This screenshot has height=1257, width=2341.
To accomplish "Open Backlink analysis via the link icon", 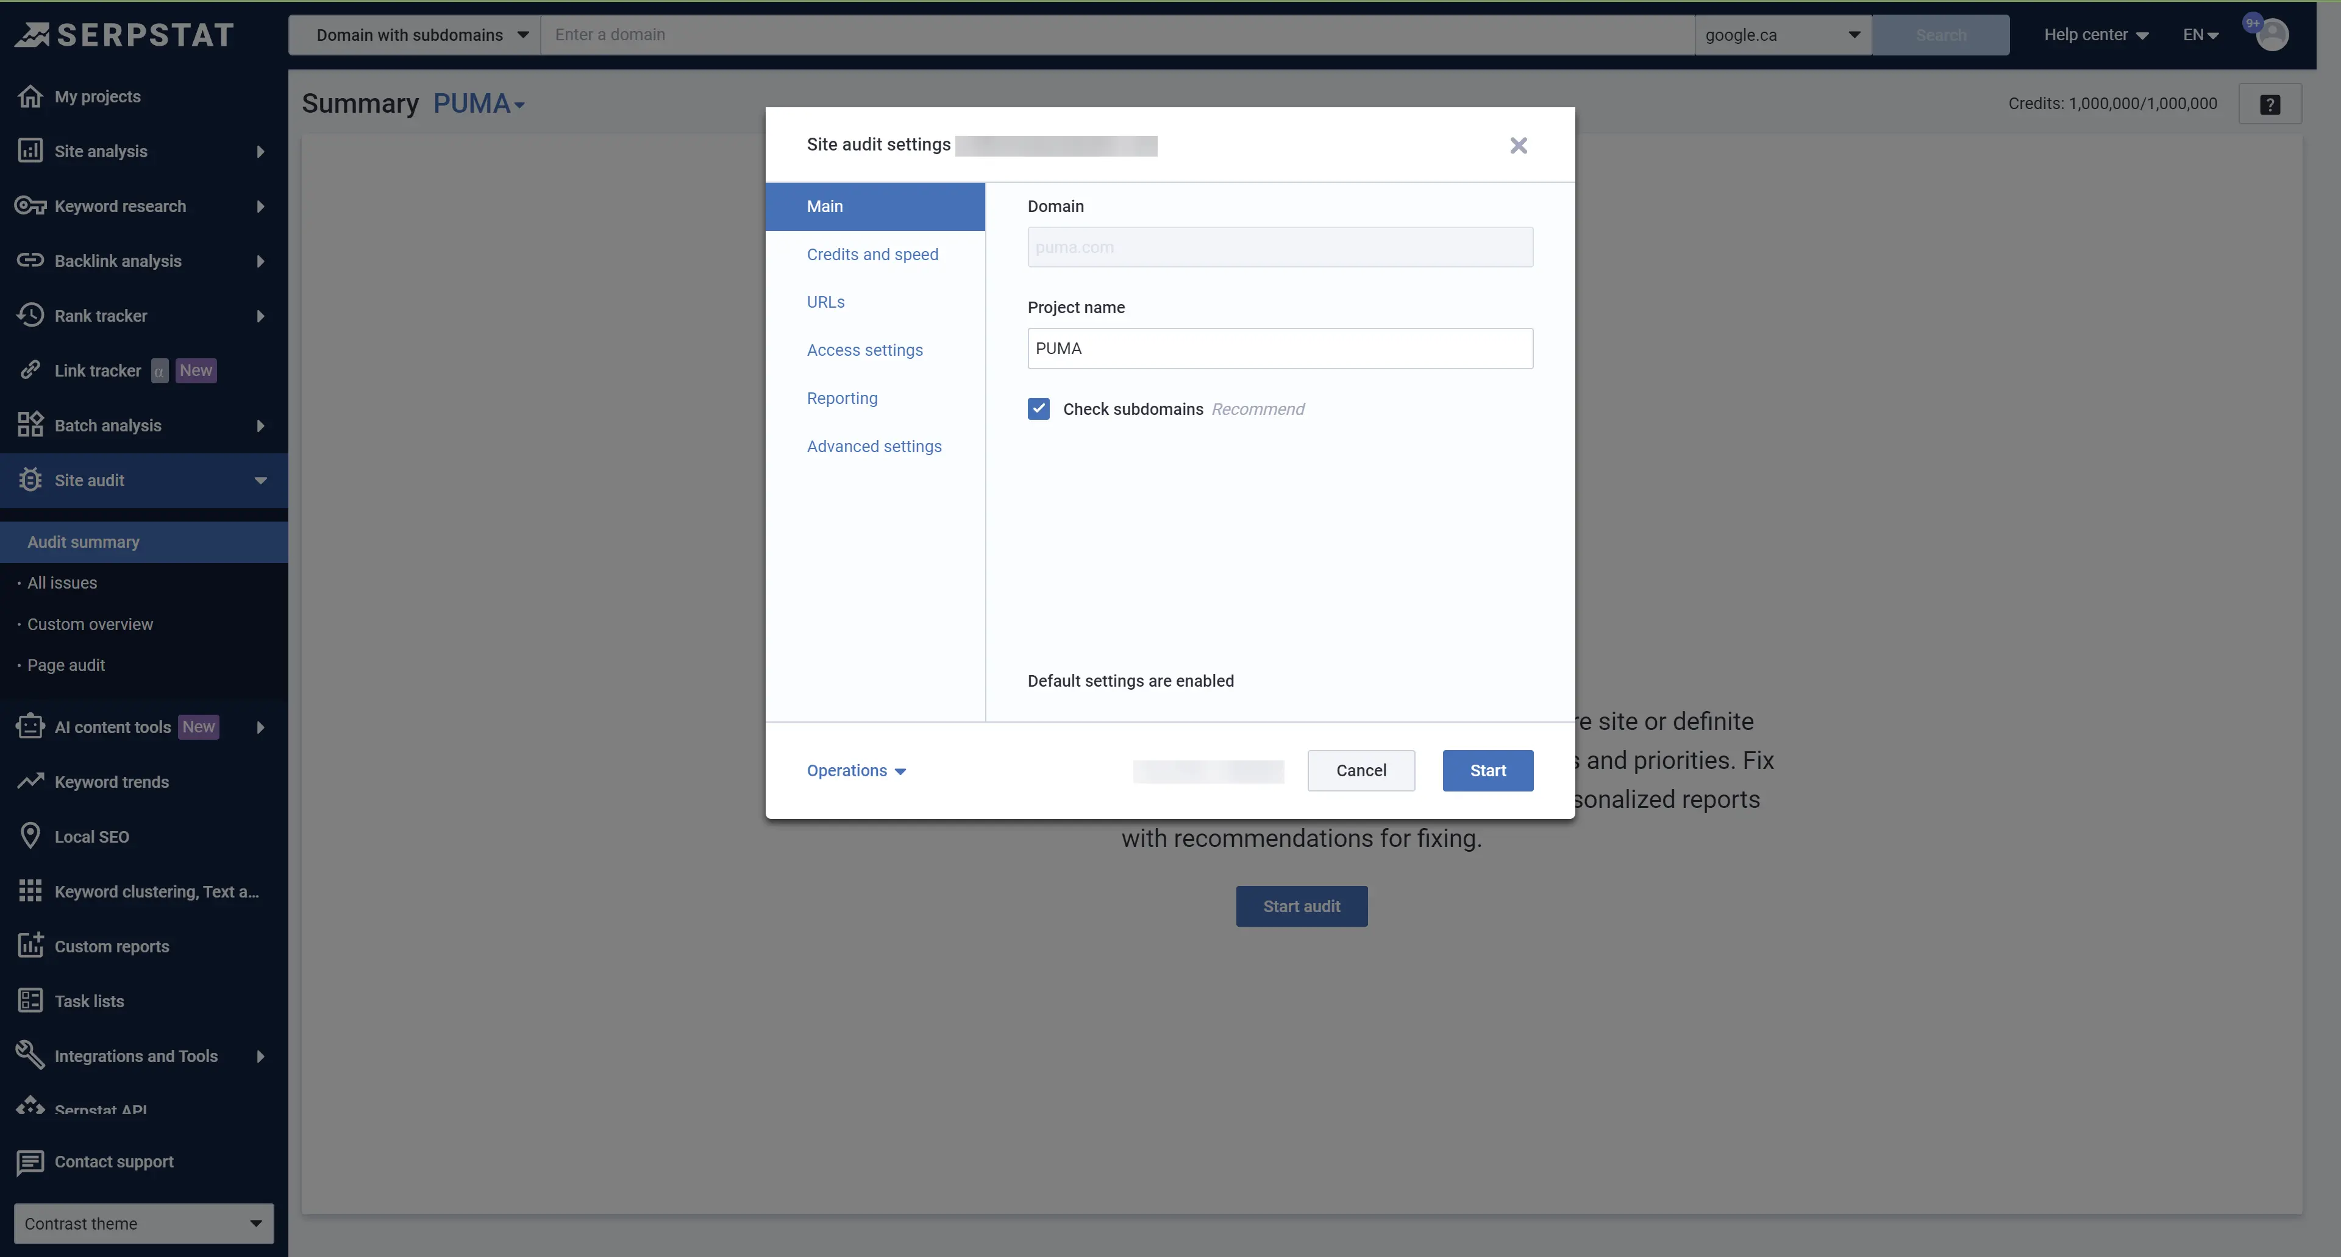I will (31, 261).
